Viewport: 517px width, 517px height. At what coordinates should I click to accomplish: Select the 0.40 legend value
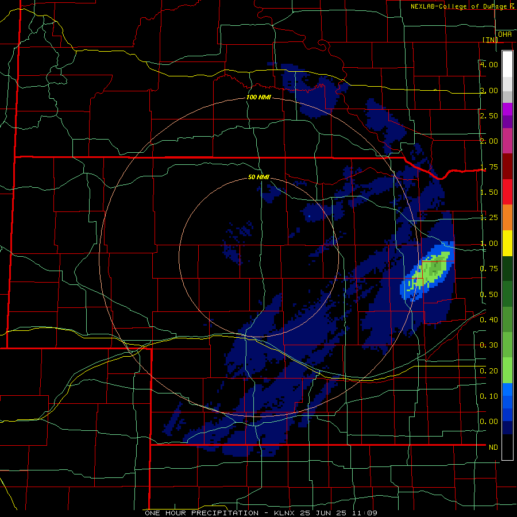489,320
